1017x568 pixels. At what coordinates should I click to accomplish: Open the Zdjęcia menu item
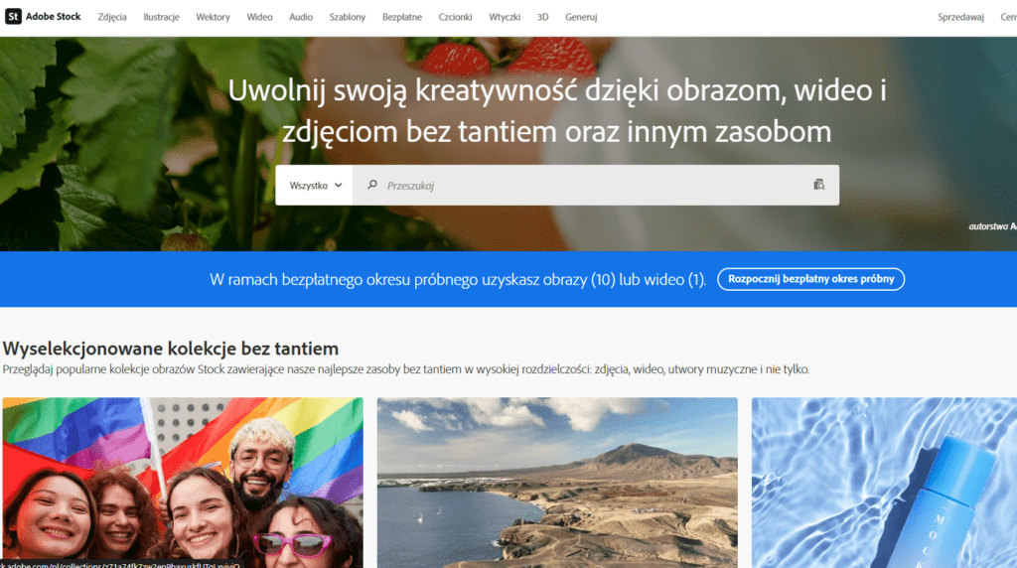pos(112,18)
